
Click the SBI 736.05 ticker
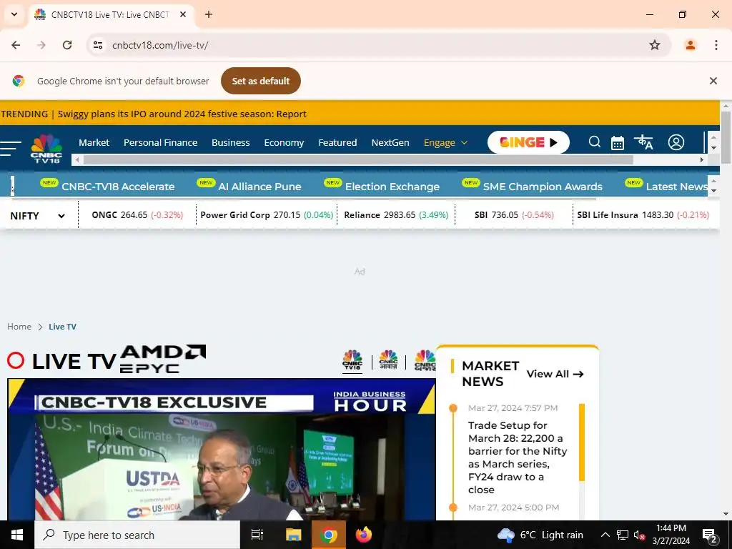[x=514, y=214]
